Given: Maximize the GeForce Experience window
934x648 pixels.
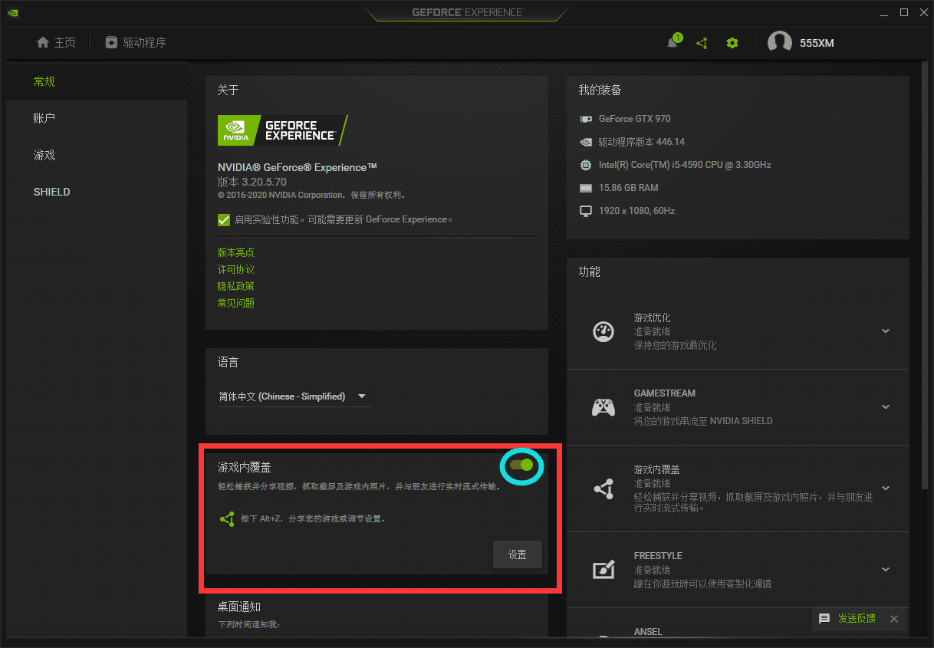Looking at the screenshot, I should (x=904, y=12).
